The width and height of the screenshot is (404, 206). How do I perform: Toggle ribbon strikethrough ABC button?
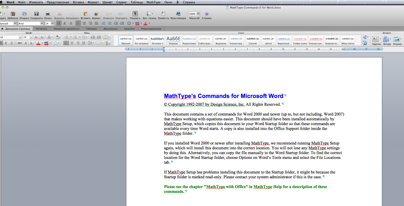(20, 43)
